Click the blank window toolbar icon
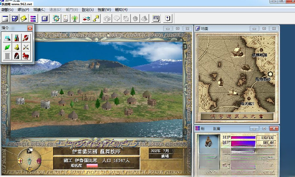The image size is (295, 177). click(x=5, y=18)
